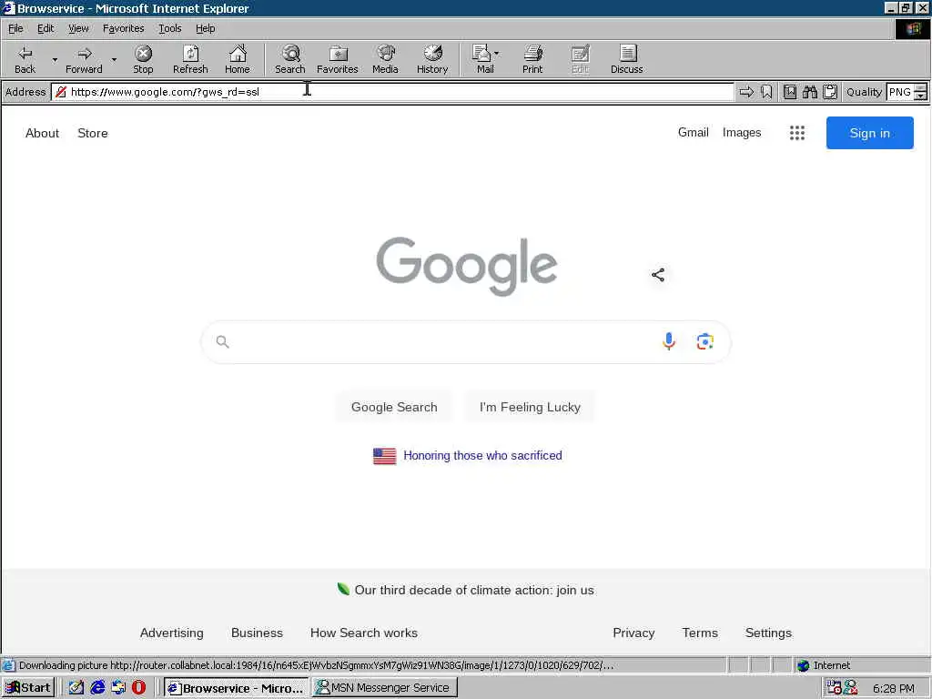Image resolution: width=932 pixels, height=699 pixels.
Task: Click the Forward toolbar button
Action: point(84,59)
